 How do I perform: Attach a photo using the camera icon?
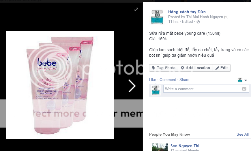tap(244, 89)
